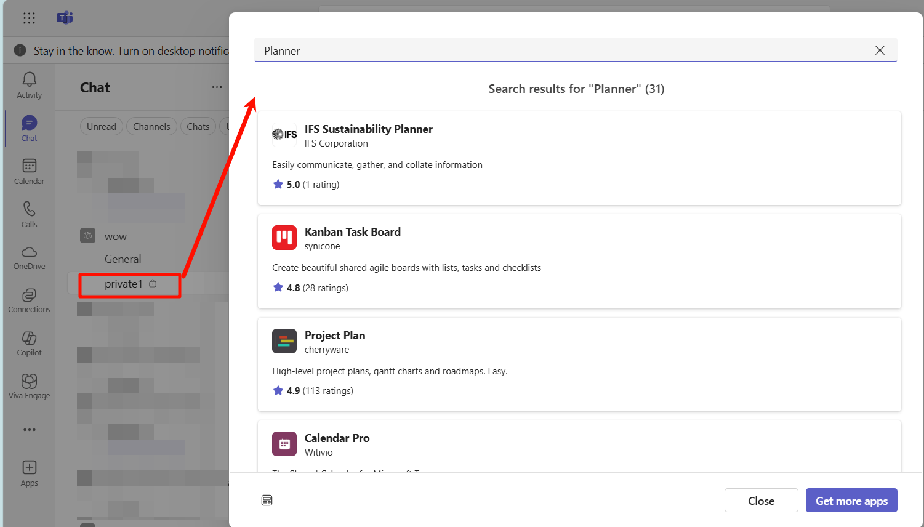Screen dimensions: 924x527
Task: Toggle the Chats filter pill
Action: coord(198,126)
